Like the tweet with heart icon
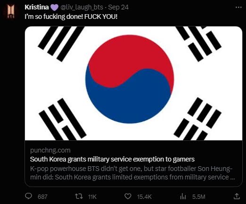This screenshot has width=246, height=204. pos(128,196)
